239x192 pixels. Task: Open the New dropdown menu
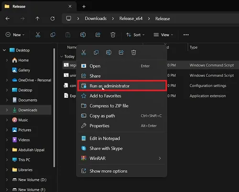click(15, 35)
